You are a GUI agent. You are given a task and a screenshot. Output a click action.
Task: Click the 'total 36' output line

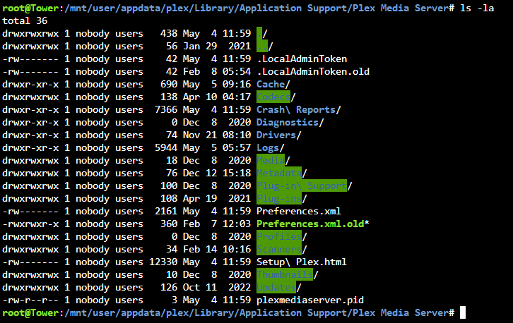pos(25,20)
